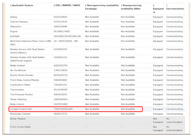193x137 pixels.
Task: Click the Equipped column sort arrow
Action: 154,12
